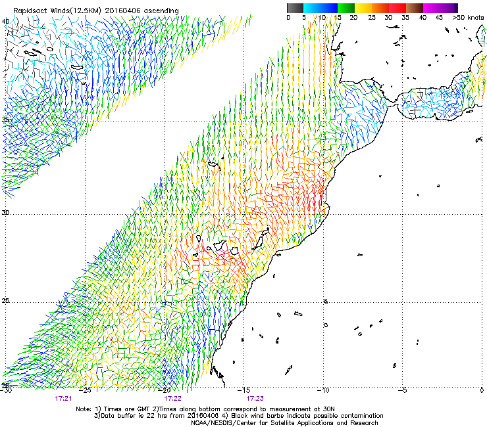
Task: Click the brown 35-40 knots legend swatch
Action: [x=415, y=8]
